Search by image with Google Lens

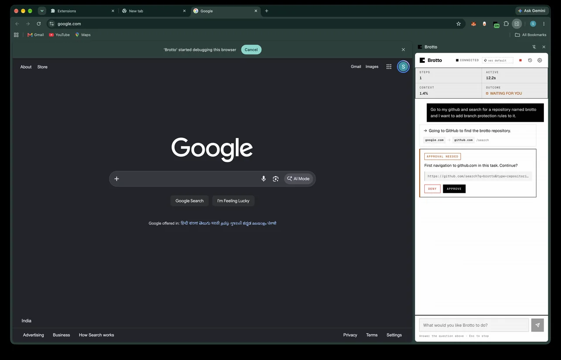pos(275,178)
